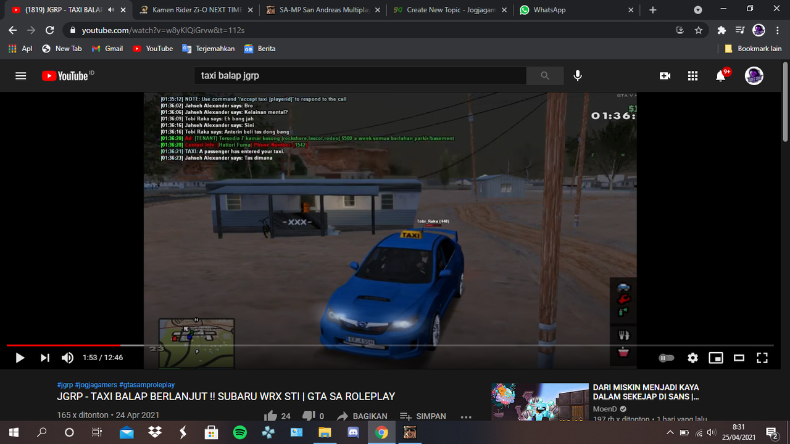Focus the YouTube search box
790x444 pixels.
tap(360, 76)
